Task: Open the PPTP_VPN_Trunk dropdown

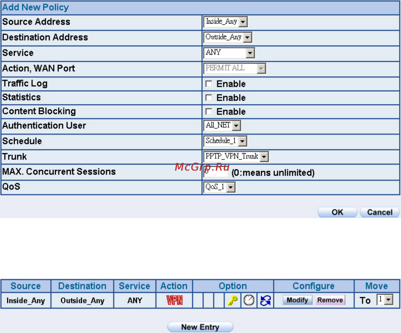Action: pos(236,157)
